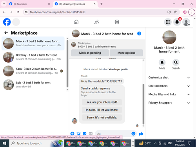Open the tab search dropdown arrow

(x=4, y=4)
